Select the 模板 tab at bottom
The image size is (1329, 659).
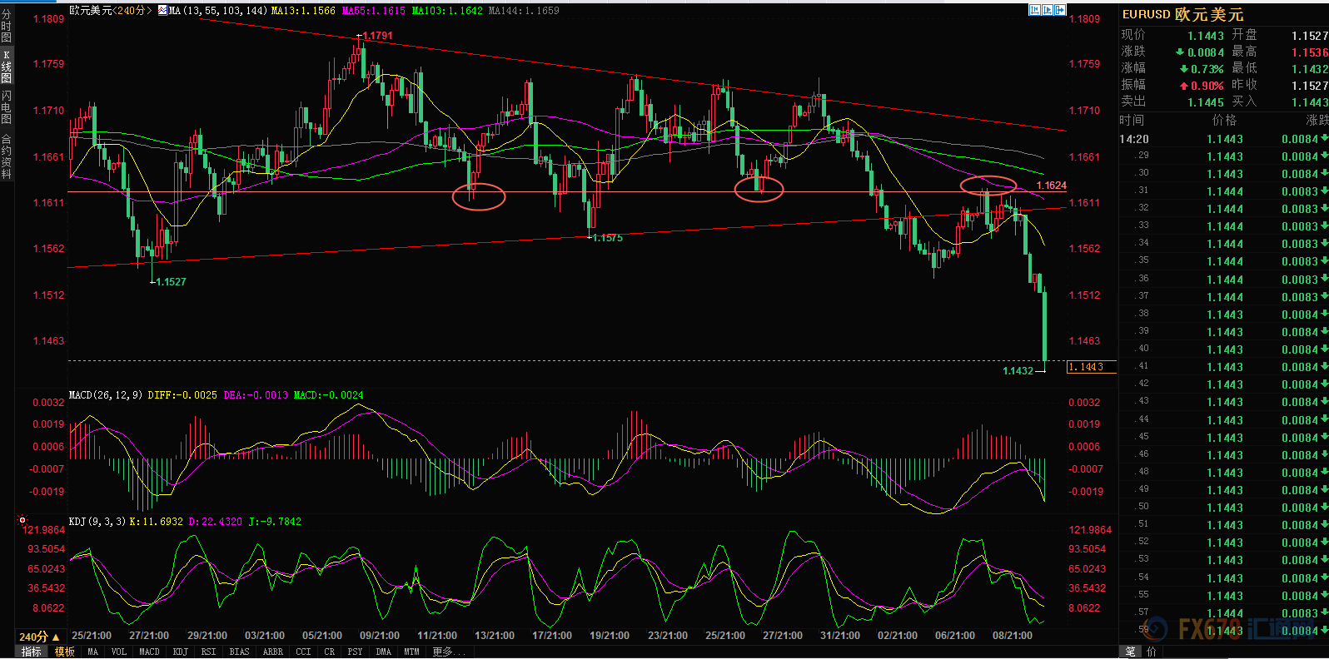point(65,652)
